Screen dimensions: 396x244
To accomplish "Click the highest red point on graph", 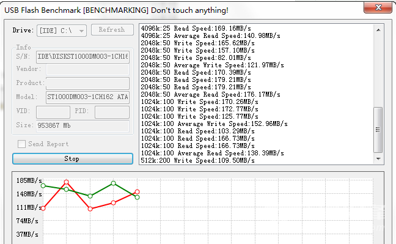I will pos(66,182).
